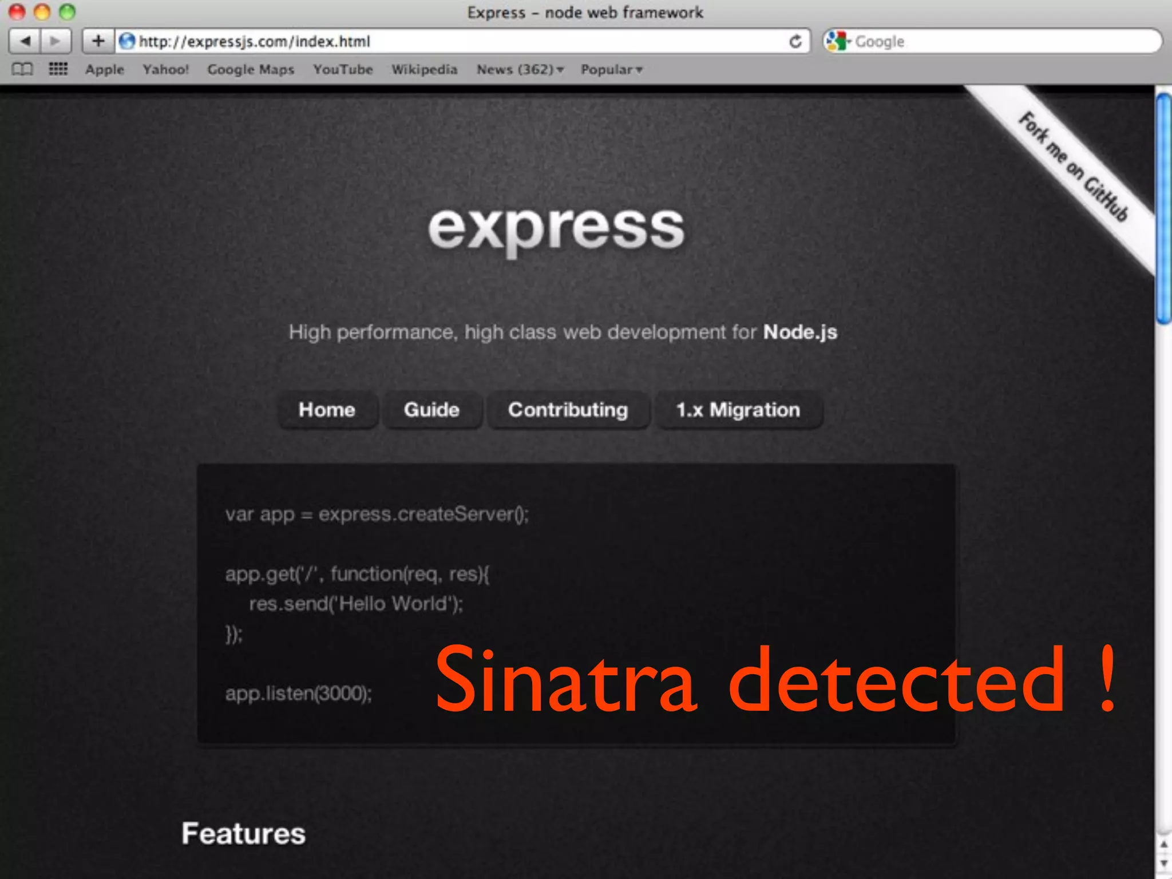Click the vertical scrollbar thumb
This screenshot has width=1172, height=879.
[x=1163, y=209]
